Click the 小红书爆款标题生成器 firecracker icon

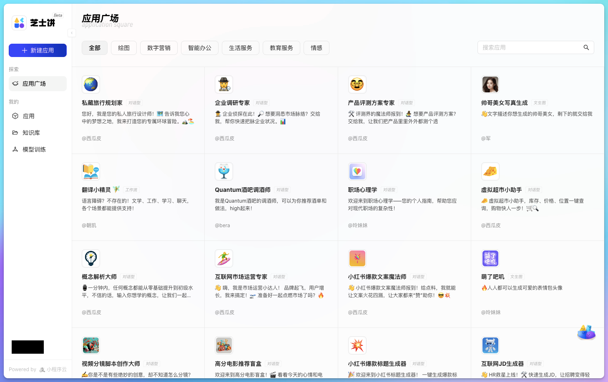[x=357, y=345]
